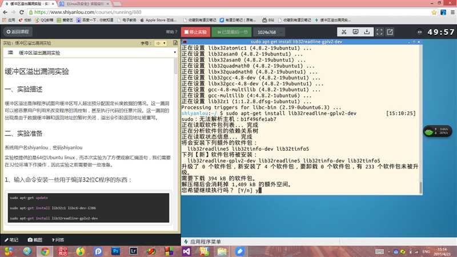
Task: Open the QQ邮箱 bookmark
Action: [44, 20]
